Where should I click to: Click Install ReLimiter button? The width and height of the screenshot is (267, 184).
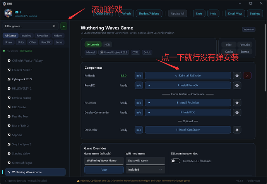click(188, 103)
